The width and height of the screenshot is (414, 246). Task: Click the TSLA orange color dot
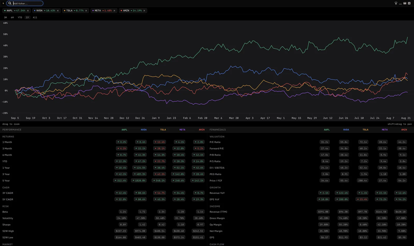coord(65,11)
